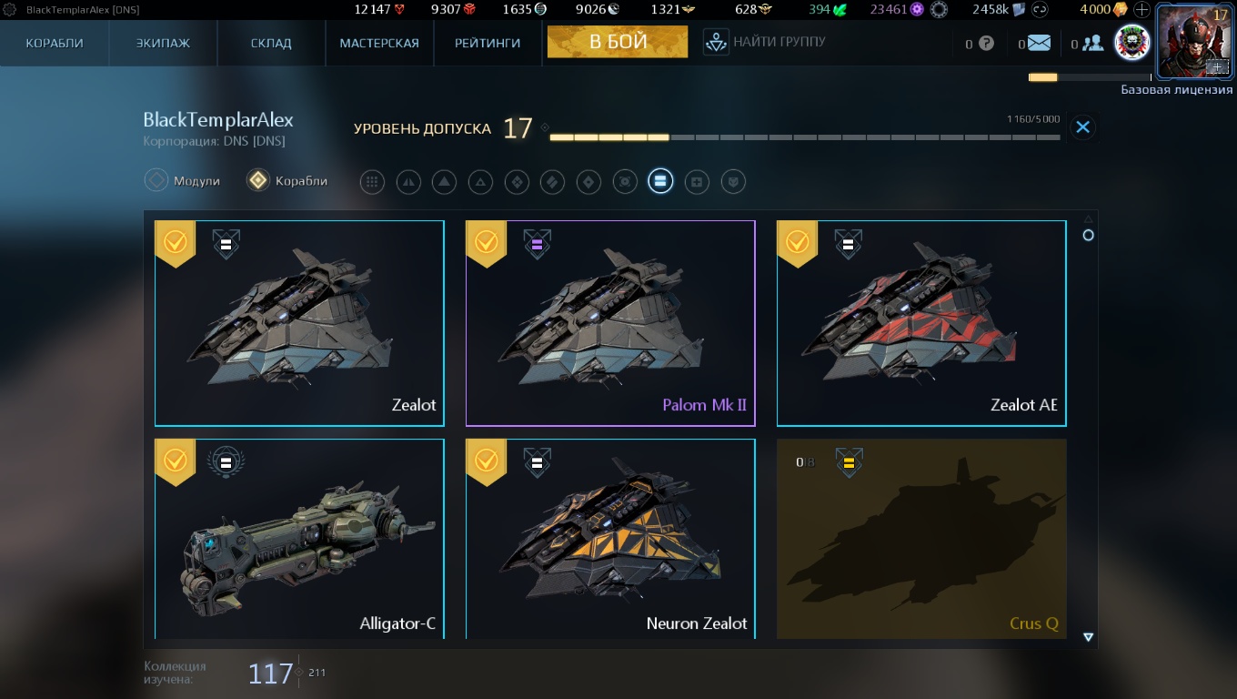Click plus to buy more gold
Screen dimensions: 1237x699
click(x=1142, y=9)
